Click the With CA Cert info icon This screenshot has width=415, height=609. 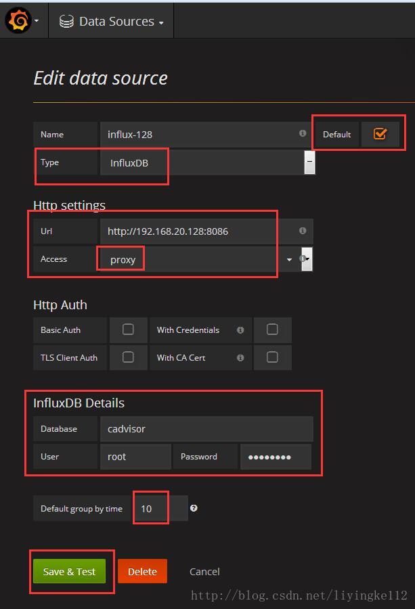(240, 358)
